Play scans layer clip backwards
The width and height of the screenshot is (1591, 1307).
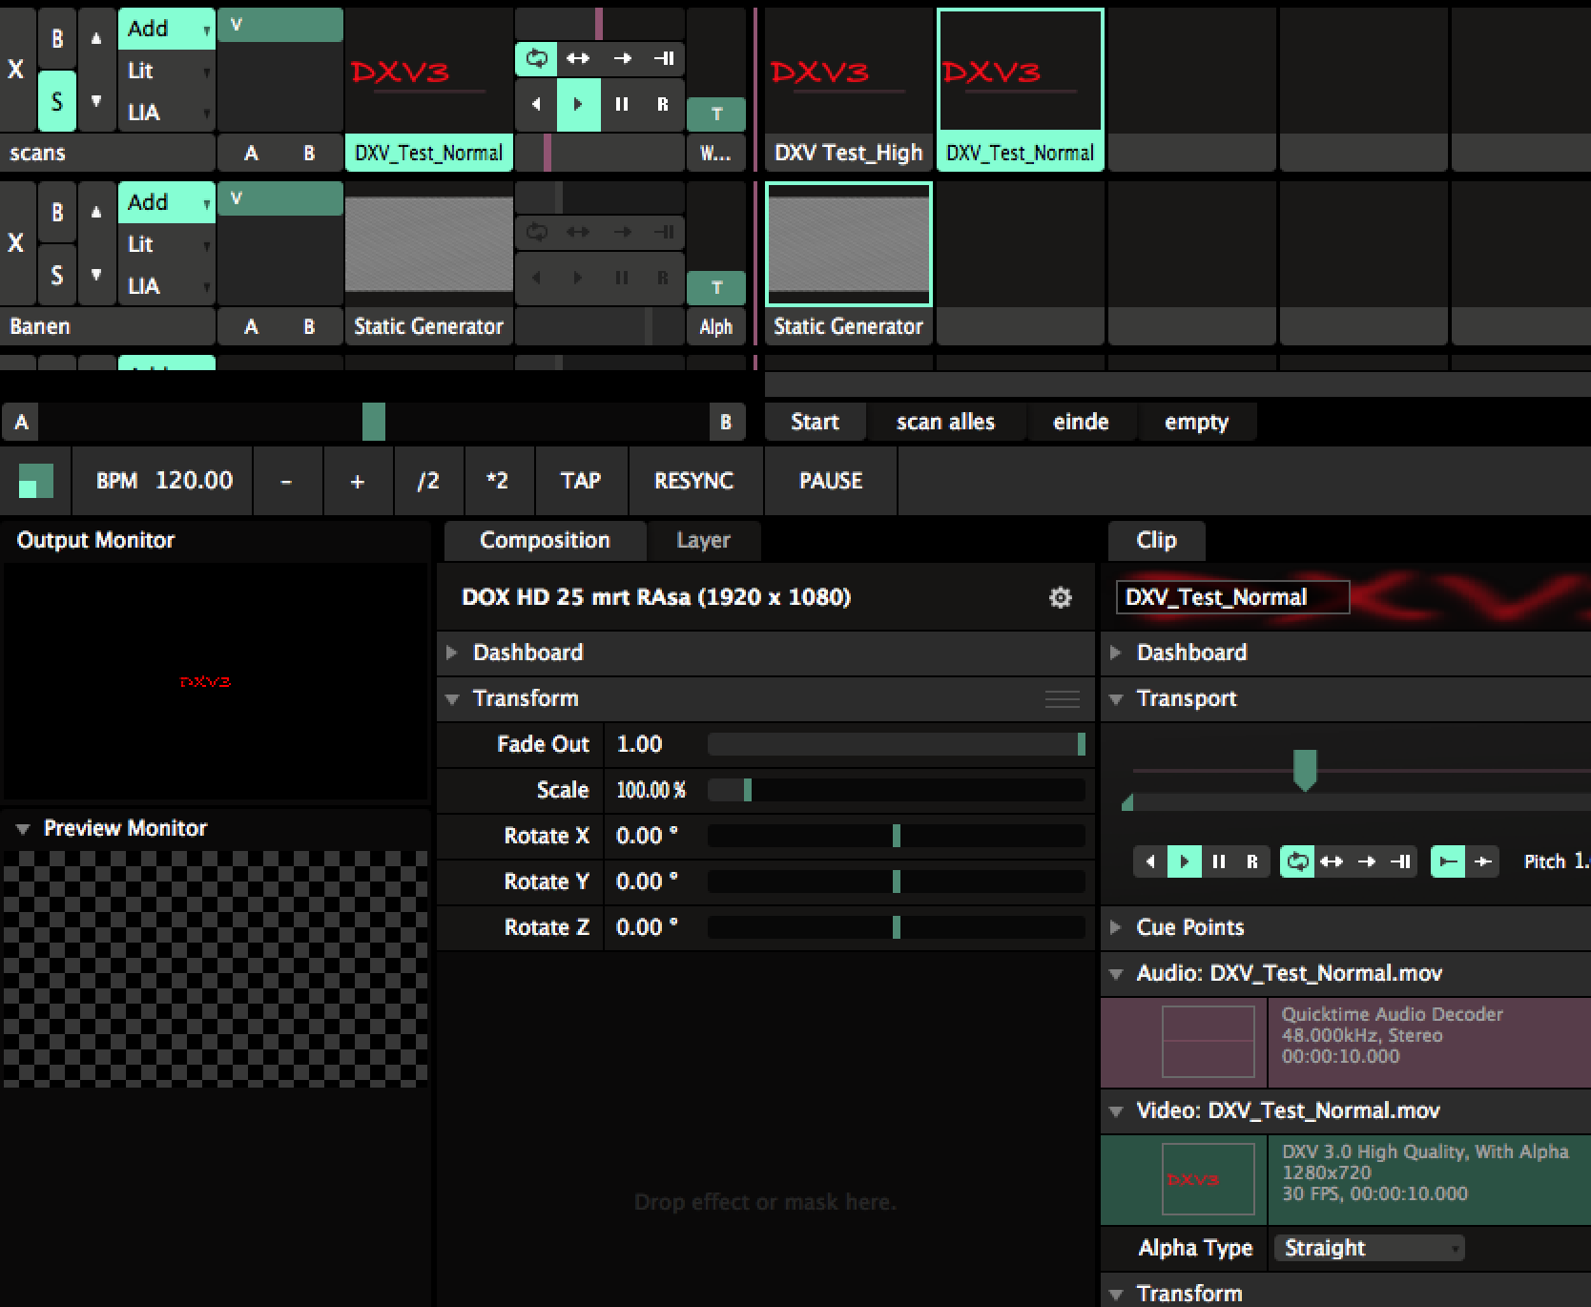point(536,104)
